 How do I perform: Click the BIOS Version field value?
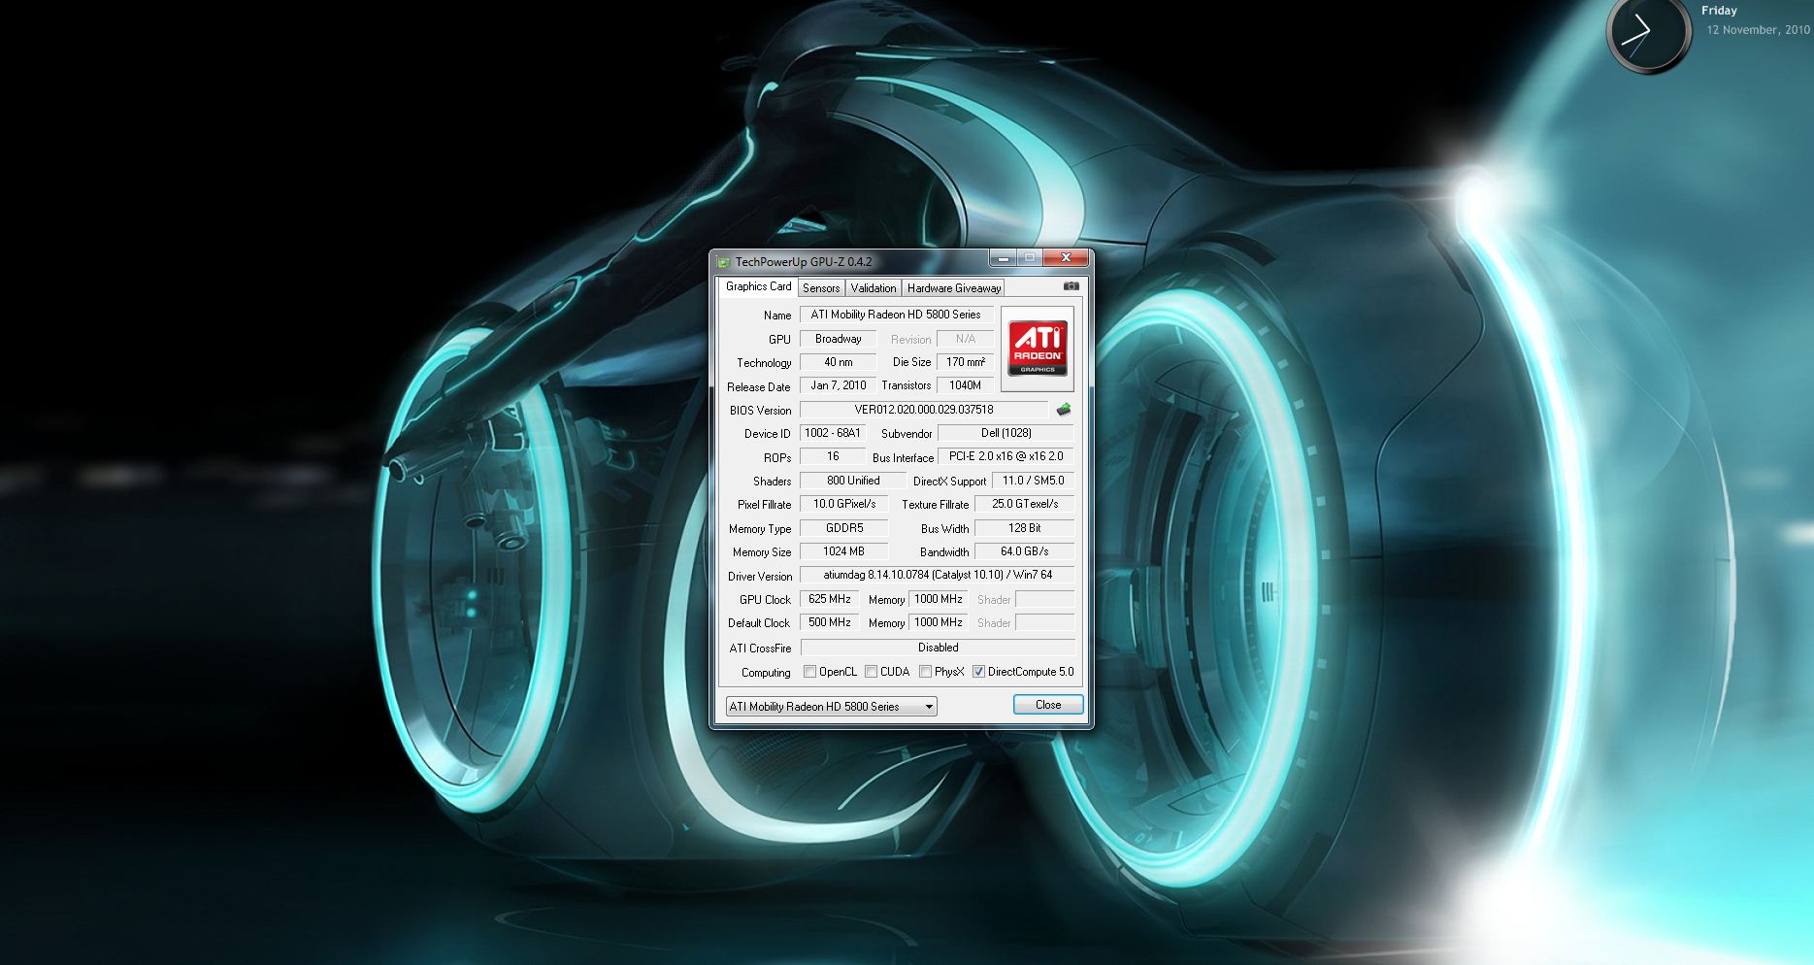click(924, 410)
